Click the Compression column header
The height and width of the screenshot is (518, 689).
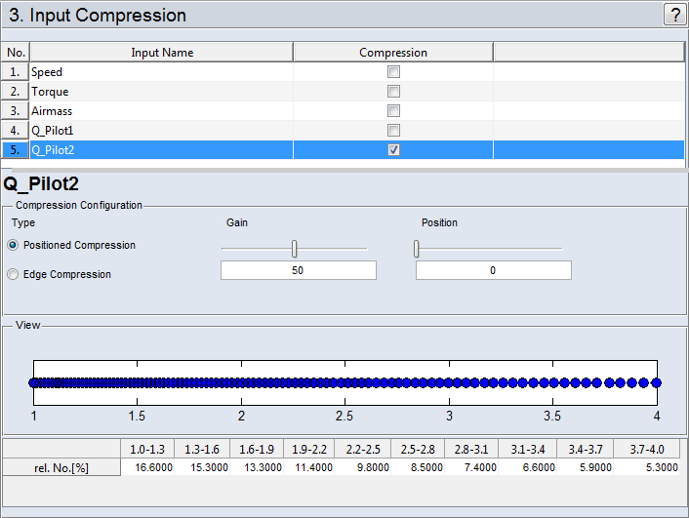pos(392,53)
